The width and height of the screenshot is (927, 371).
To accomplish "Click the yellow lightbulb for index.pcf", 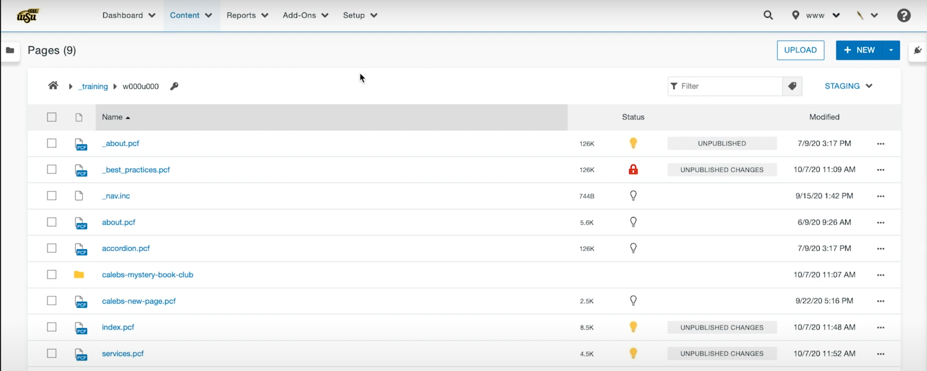I will coord(633,327).
